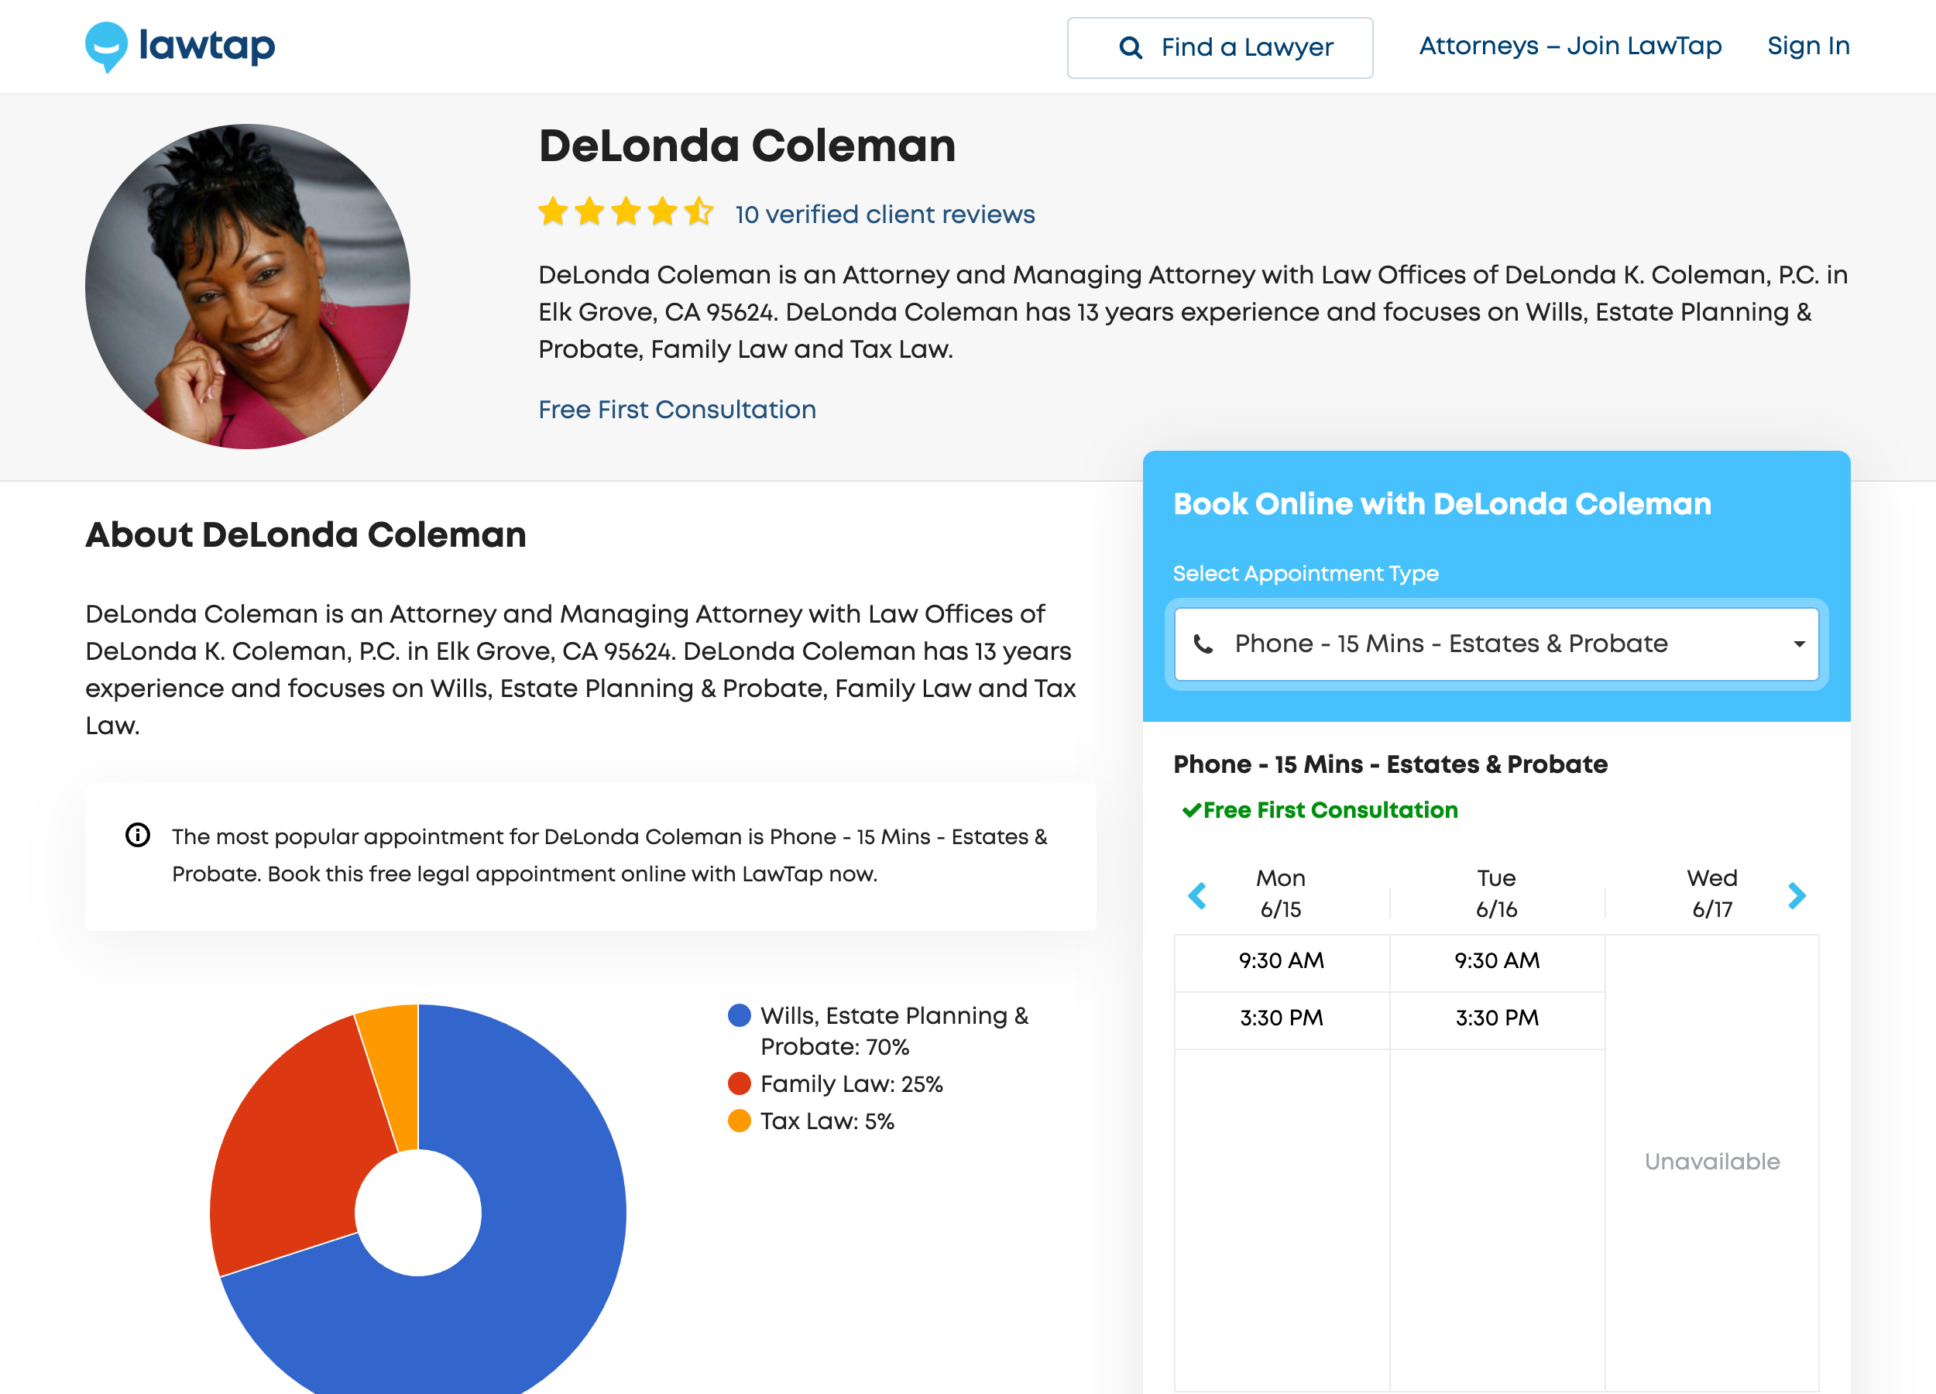
Task: Click DeLonda Coleman's profile photo
Action: click(248, 287)
